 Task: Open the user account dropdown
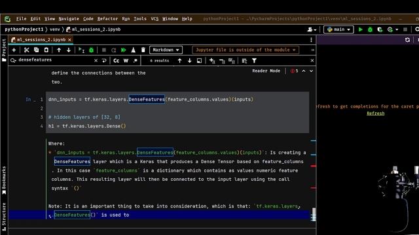click(x=312, y=29)
